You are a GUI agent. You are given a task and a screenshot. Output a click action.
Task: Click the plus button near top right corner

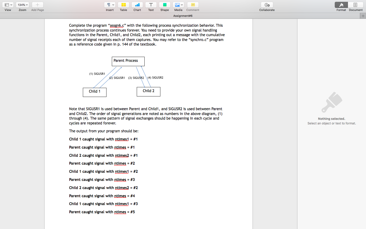[x=363, y=16]
